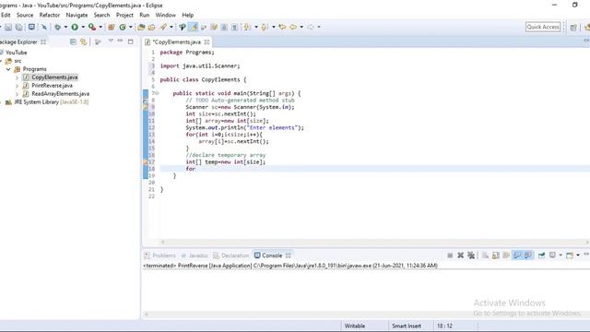Click the Debug bug icon
Screen dimensions: 590x332
click(x=57, y=27)
